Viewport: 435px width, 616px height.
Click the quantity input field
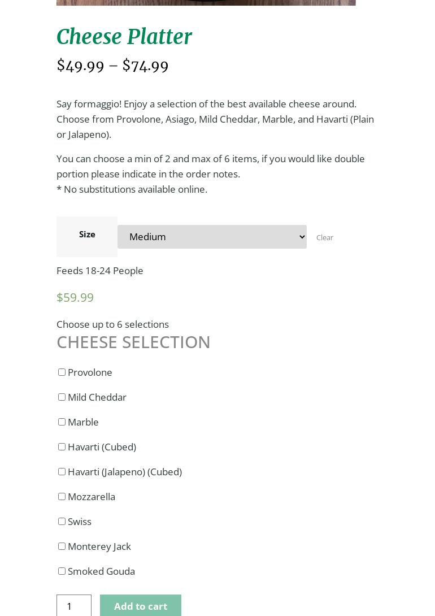[74, 606]
